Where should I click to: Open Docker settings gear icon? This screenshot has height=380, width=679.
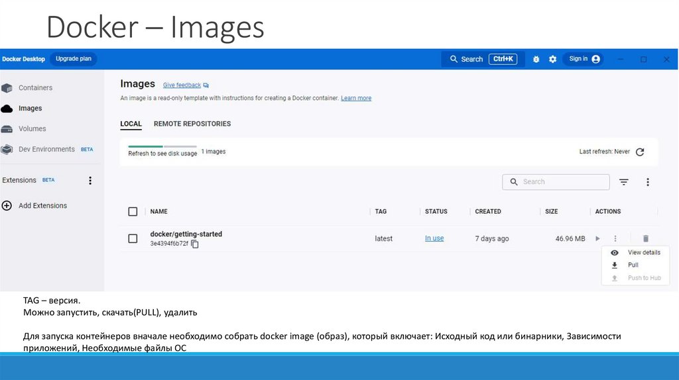[x=553, y=59]
